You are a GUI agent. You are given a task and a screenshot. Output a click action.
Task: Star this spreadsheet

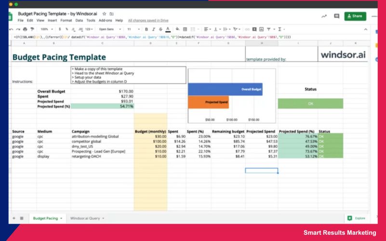105,14
